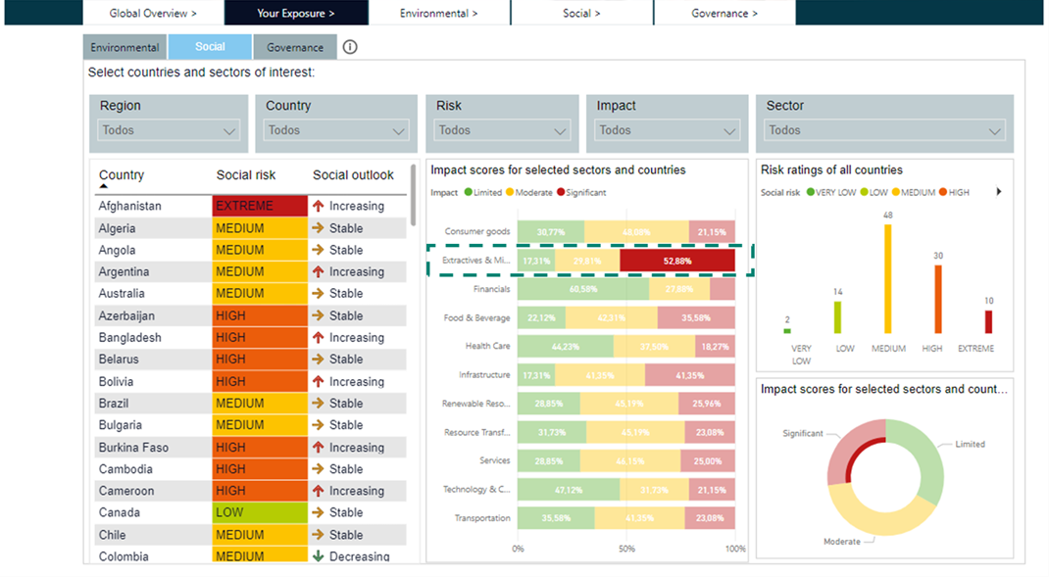The height and width of the screenshot is (577, 1049).
Task: Click the Limited legend dot in the impact legend
Action: click(x=467, y=193)
